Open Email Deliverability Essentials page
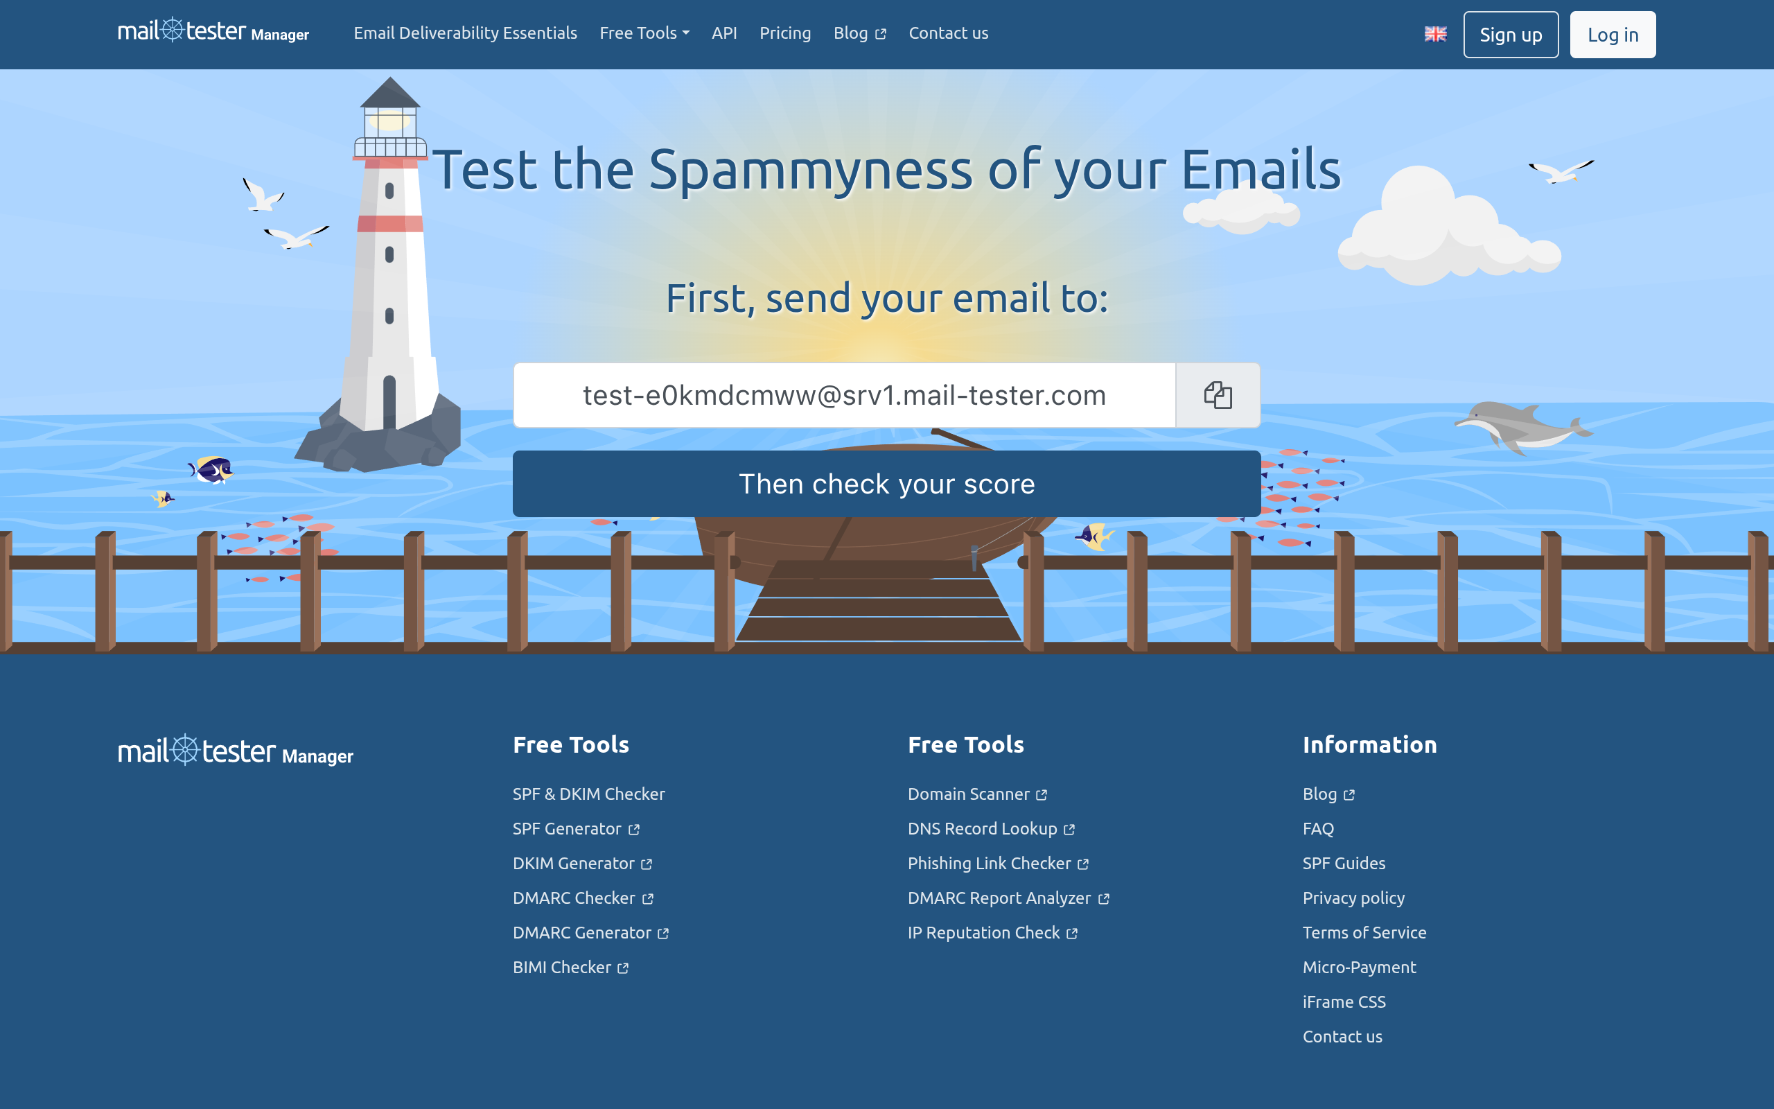The height and width of the screenshot is (1109, 1774). (465, 33)
